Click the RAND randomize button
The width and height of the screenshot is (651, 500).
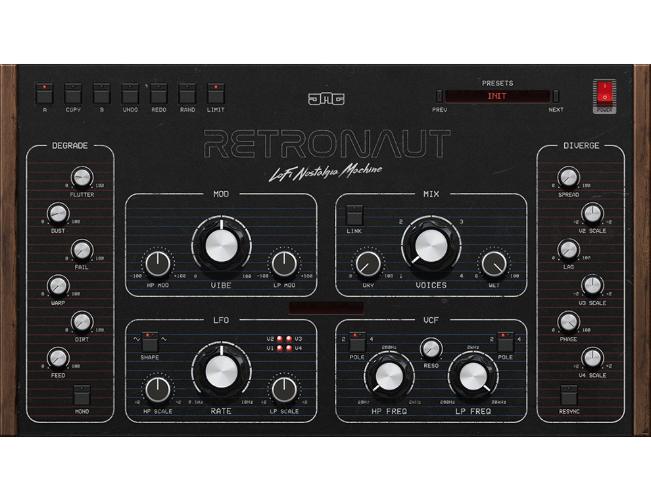[x=187, y=94]
